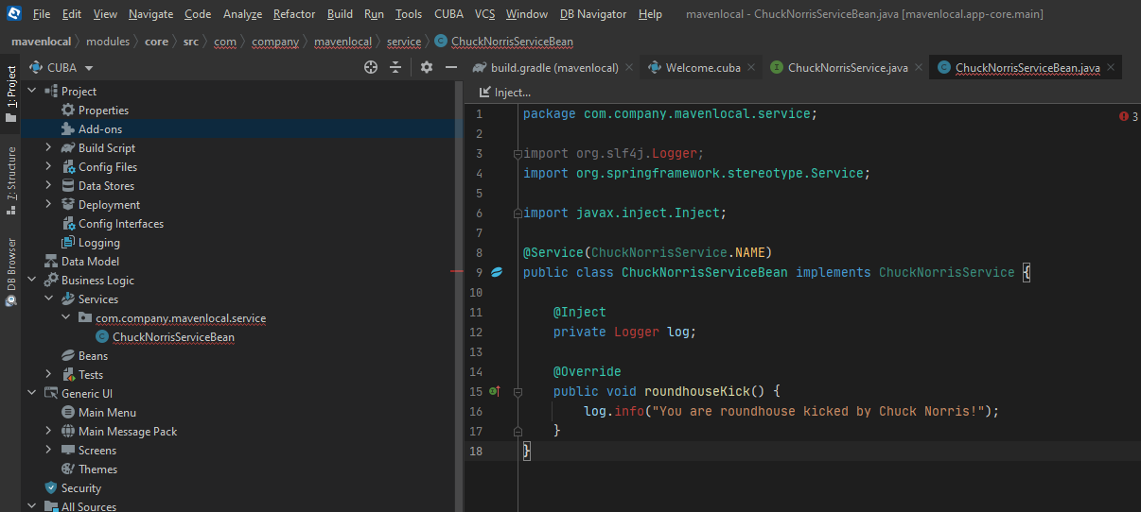Switch to Welcome.cuba tab
Viewport: 1141px width, 512px height.
pos(703,68)
